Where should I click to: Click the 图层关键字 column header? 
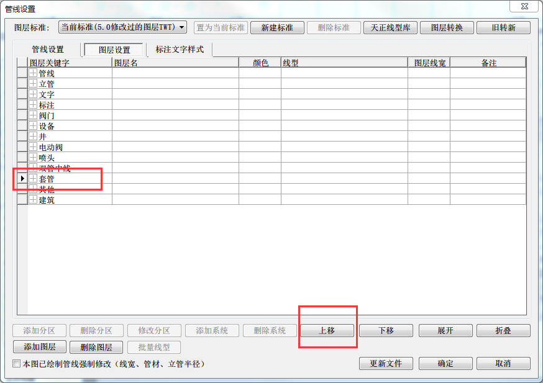(70, 63)
